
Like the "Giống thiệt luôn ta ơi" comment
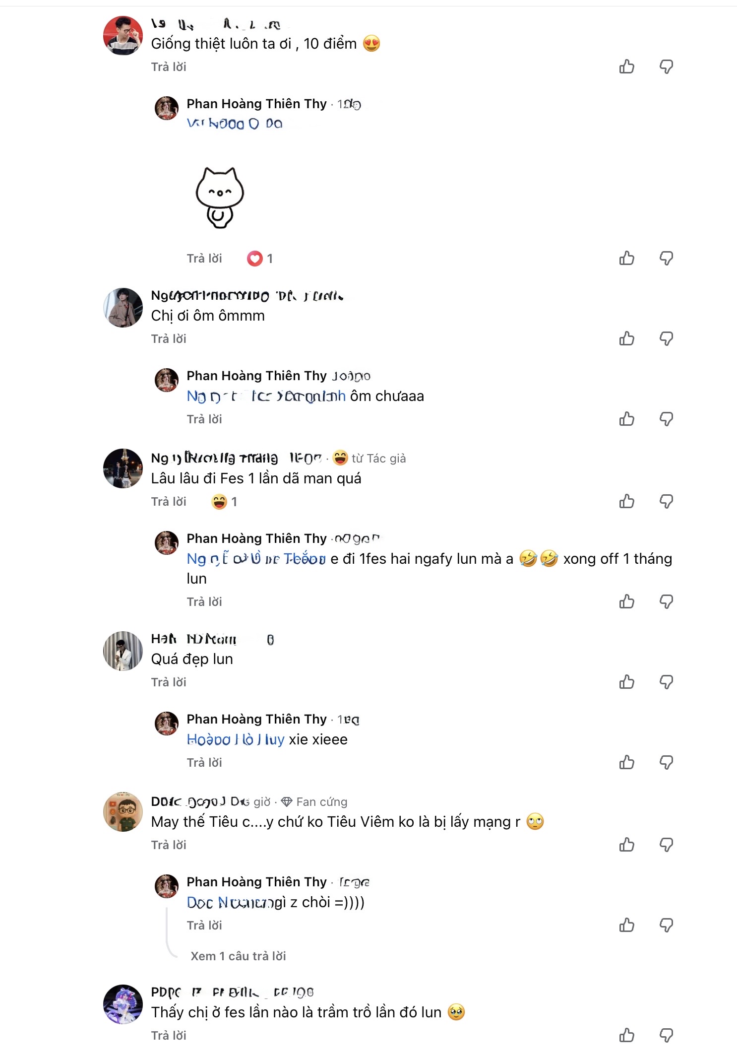coord(626,66)
